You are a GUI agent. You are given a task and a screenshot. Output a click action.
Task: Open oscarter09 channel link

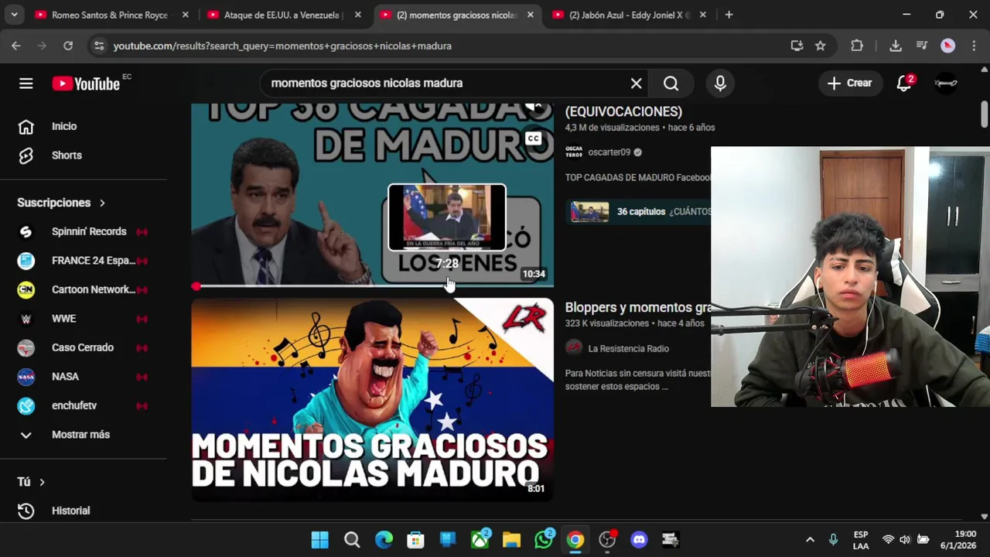(609, 152)
